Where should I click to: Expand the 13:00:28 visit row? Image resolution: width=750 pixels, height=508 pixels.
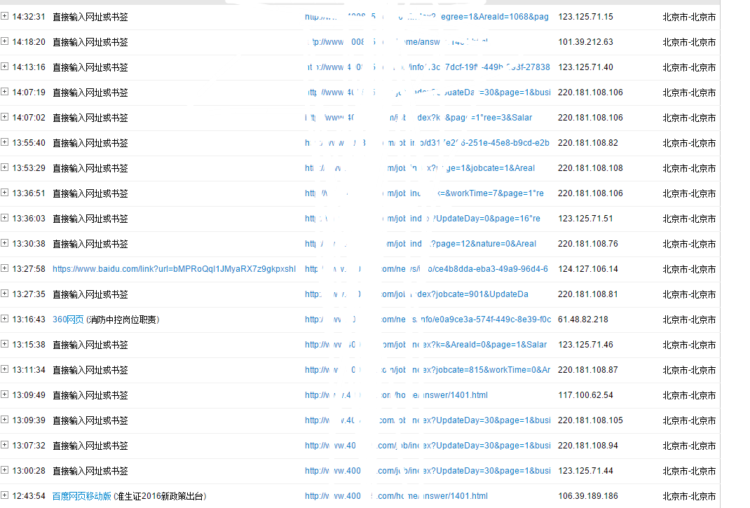pos(4,470)
